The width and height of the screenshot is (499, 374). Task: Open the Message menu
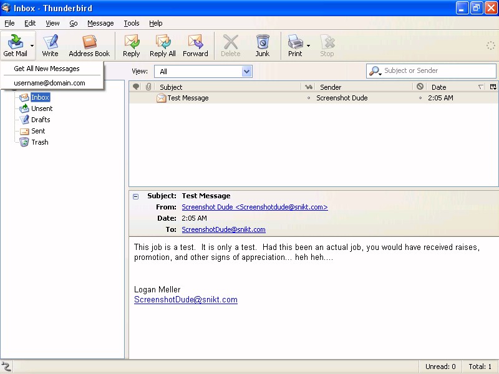[100, 23]
